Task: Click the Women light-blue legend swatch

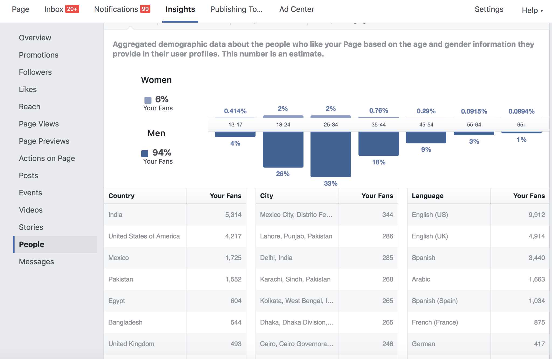Action: point(148,100)
